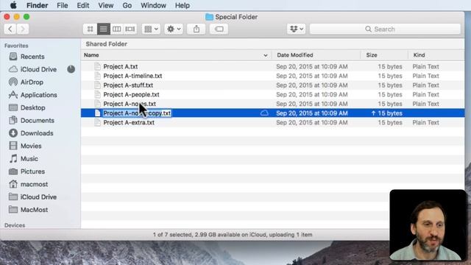Viewport: 471px width, 265px height.
Task: Go forward with the right arrow button
Action: pyautogui.click(x=23, y=29)
